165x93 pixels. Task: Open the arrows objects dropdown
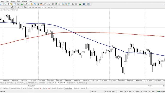point(25,7)
